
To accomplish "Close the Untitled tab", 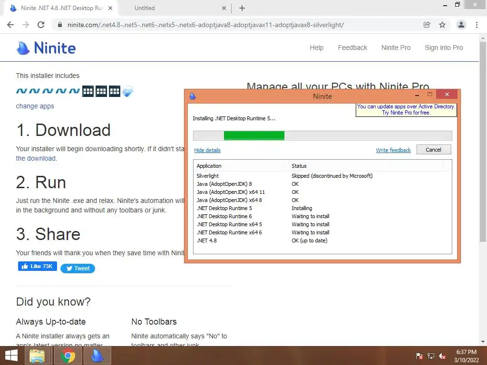I will tap(224, 9).
